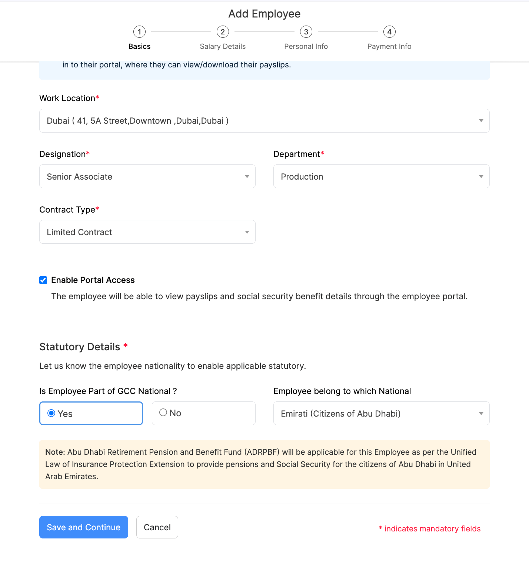The width and height of the screenshot is (529, 574).
Task: Click the Enable Portal Access label
Action: pos(93,280)
